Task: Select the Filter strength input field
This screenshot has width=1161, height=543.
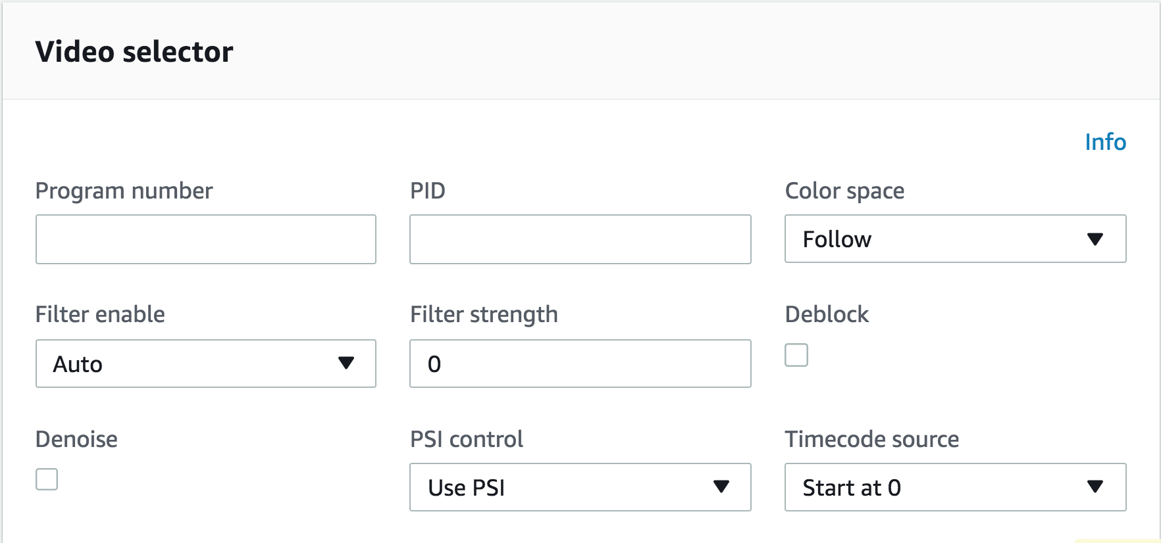Action: point(580,364)
